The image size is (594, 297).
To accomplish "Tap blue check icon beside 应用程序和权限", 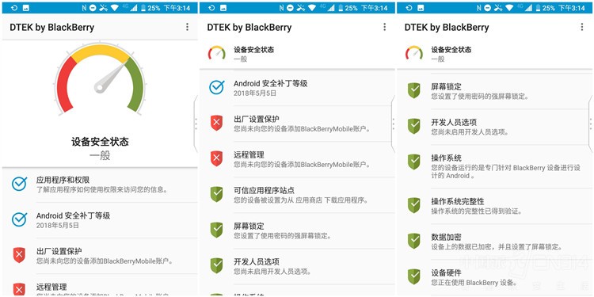I will [x=19, y=184].
